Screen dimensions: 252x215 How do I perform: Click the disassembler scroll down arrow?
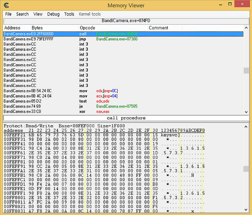(x=246, y=112)
